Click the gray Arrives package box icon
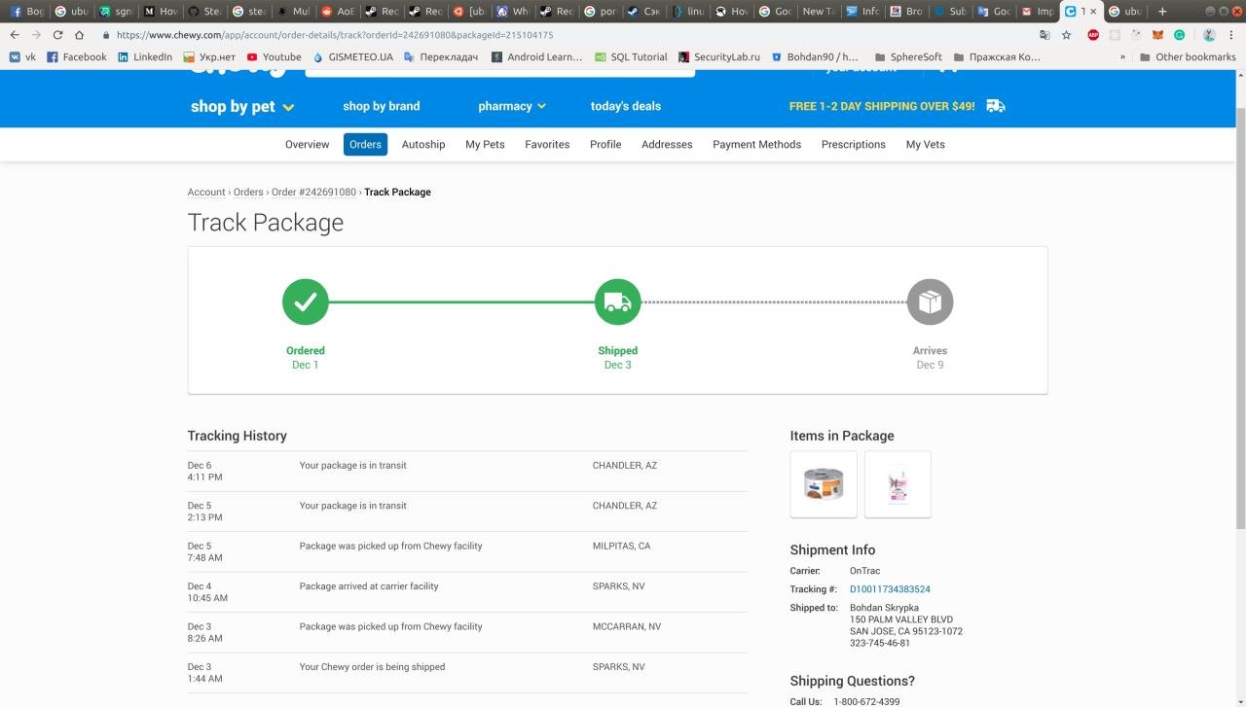The width and height of the screenshot is (1246, 707). (930, 302)
